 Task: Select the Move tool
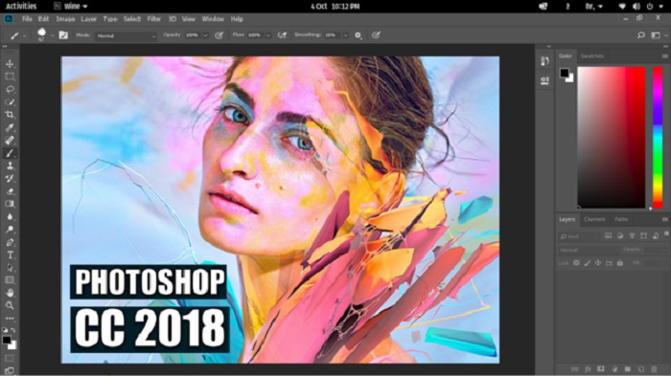10,64
